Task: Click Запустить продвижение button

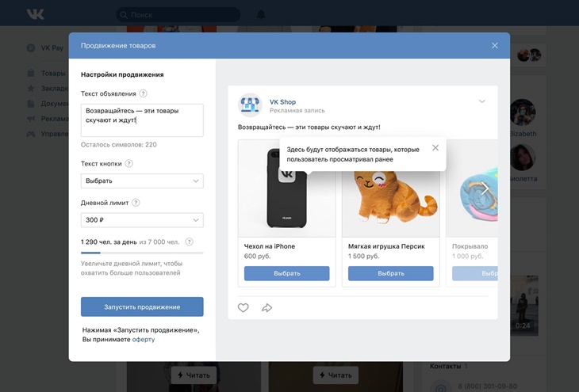Action: [x=142, y=306]
